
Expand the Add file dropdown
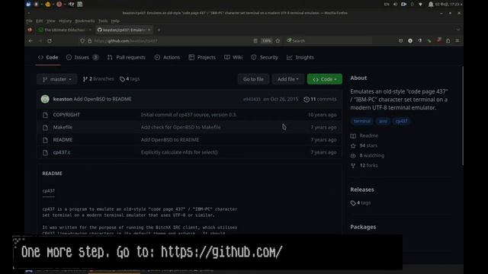[288, 79]
